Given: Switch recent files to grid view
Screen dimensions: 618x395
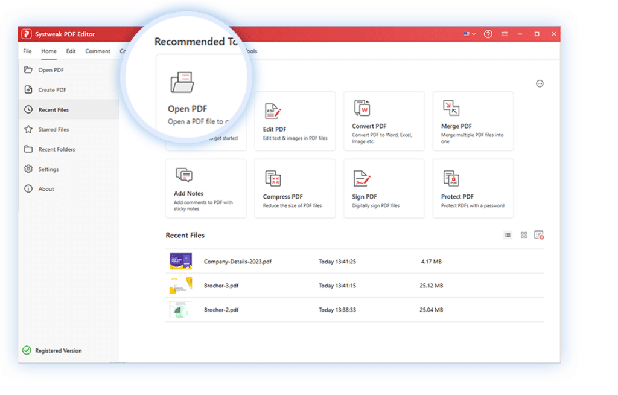Looking at the screenshot, I should (524, 235).
